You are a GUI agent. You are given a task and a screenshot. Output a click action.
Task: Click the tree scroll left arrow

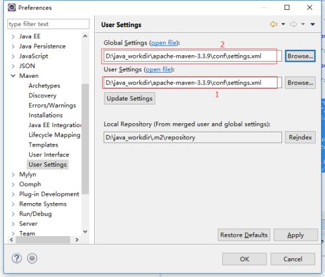12,240
